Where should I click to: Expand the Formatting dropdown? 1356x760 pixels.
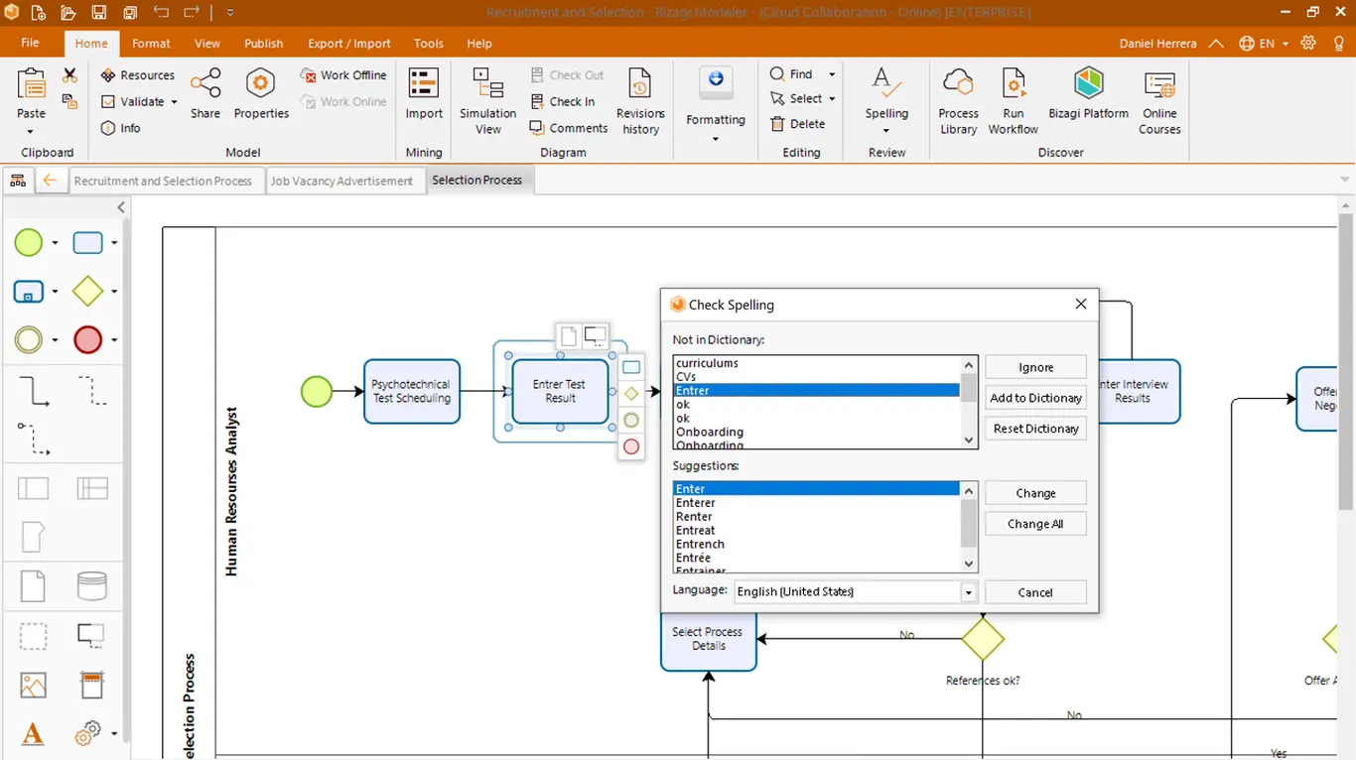point(715,138)
